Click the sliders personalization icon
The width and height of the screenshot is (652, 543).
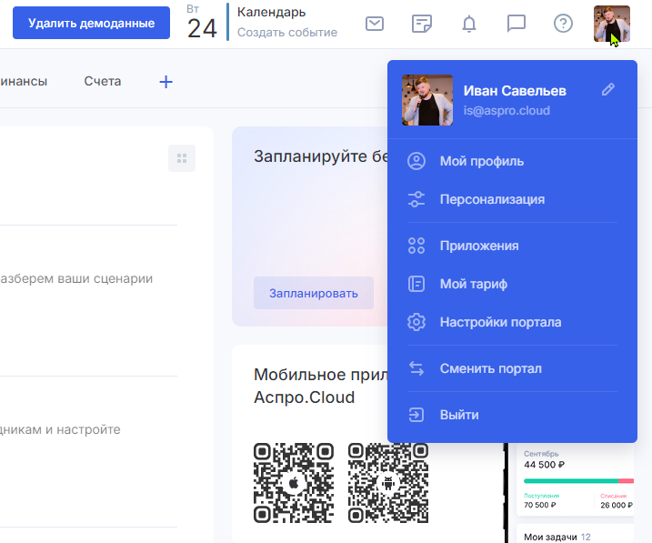coord(416,199)
